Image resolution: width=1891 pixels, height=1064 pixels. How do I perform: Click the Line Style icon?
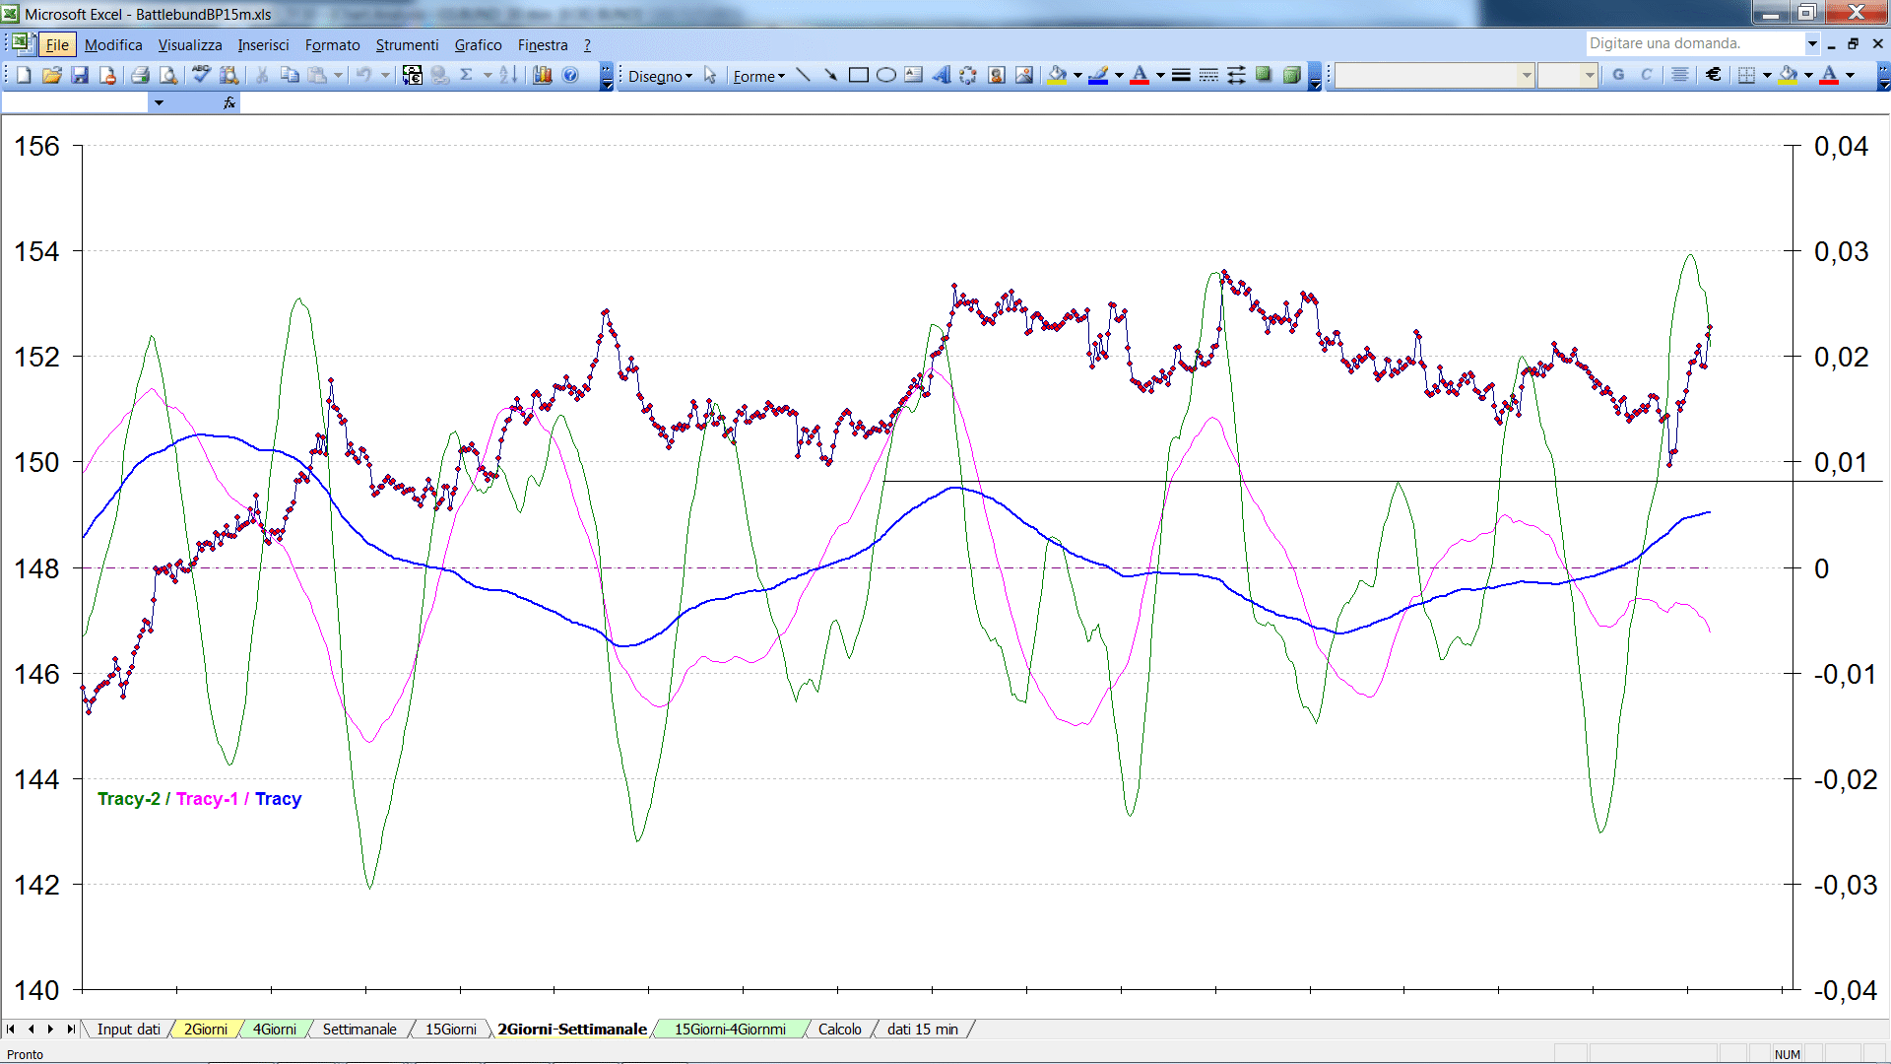pos(1181,75)
